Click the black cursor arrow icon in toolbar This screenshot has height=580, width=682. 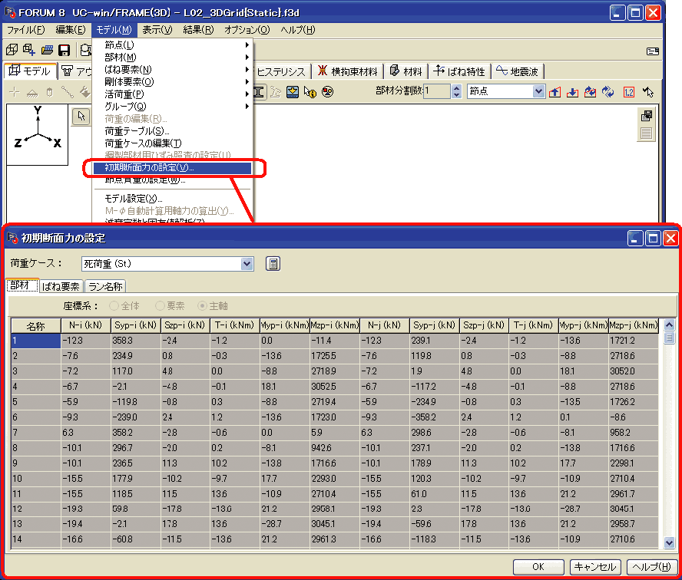[648, 92]
